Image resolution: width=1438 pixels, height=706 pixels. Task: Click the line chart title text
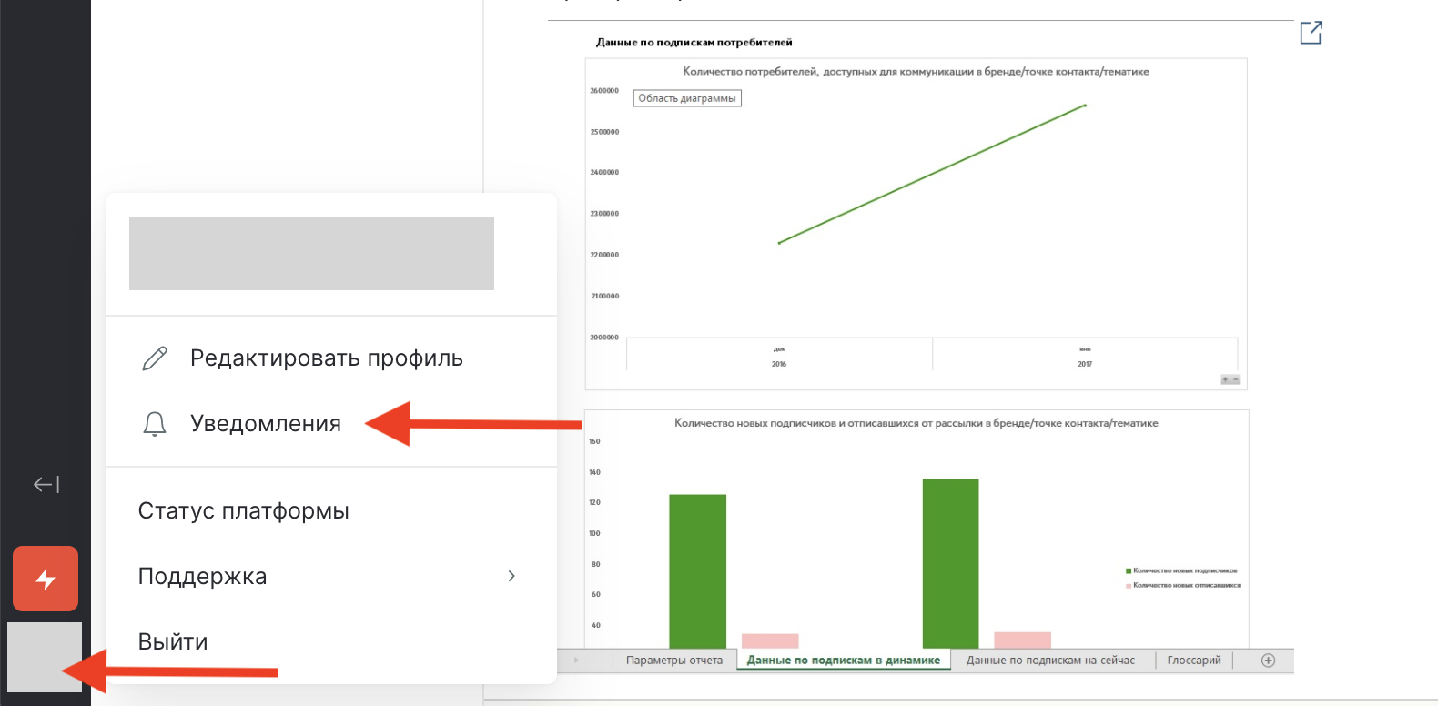916,71
